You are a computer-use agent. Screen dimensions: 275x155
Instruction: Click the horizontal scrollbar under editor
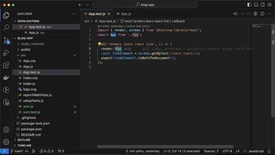pyautogui.click(x=165, y=146)
